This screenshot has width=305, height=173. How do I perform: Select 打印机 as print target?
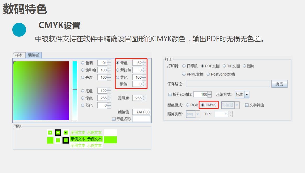tap(184, 66)
